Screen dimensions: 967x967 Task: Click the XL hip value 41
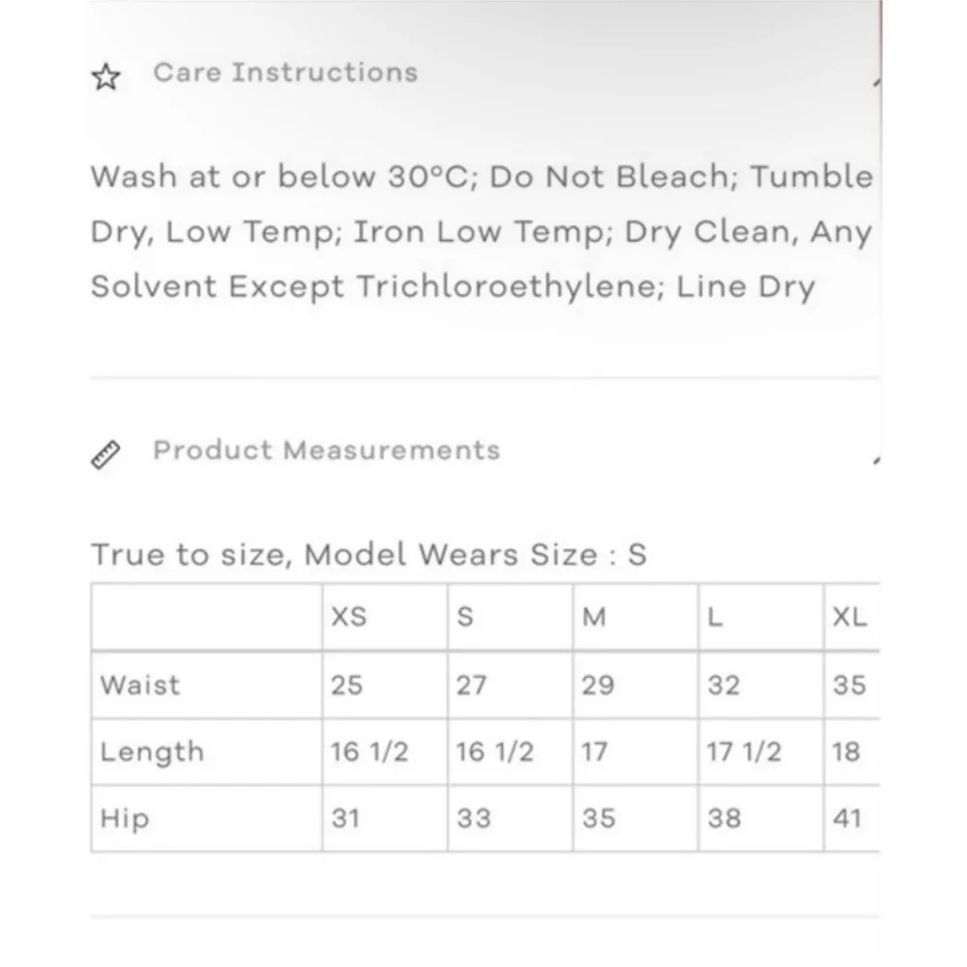point(849,818)
